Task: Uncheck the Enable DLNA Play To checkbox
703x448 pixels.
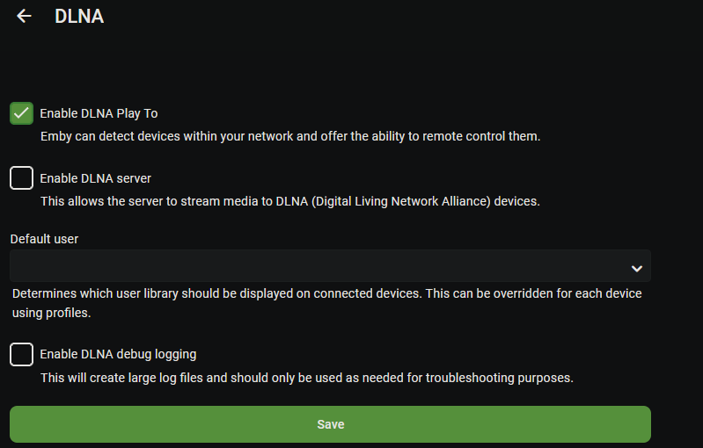Action: tap(22, 113)
